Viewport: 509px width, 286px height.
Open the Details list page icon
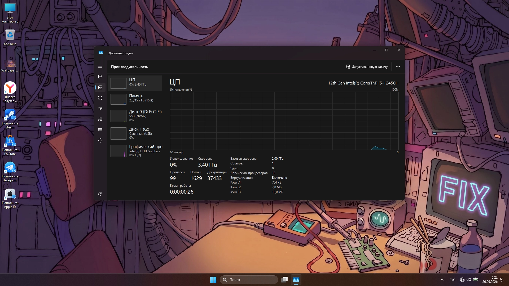(x=100, y=130)
